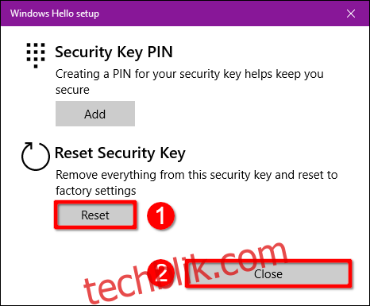Select the Security Key PIN heading
The width and height of the screenshot is (370, 306).
(x=114, y=52)
